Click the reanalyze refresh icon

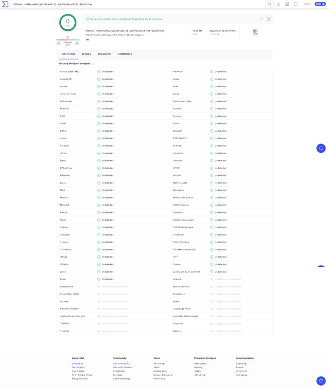tap(261, 19)
